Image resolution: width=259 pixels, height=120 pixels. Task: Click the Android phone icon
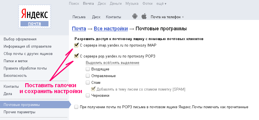135,17
